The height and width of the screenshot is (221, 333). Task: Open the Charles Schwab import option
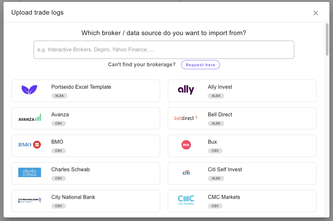coord(85,173)
